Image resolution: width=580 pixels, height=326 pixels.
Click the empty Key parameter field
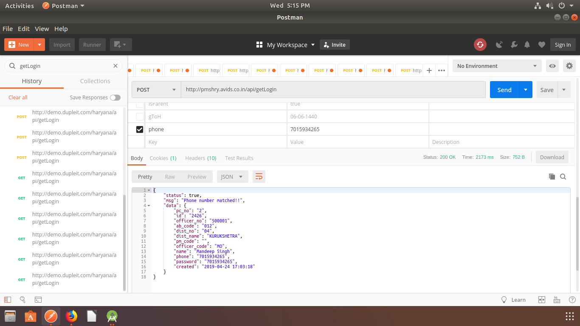[x=216, y=142]
